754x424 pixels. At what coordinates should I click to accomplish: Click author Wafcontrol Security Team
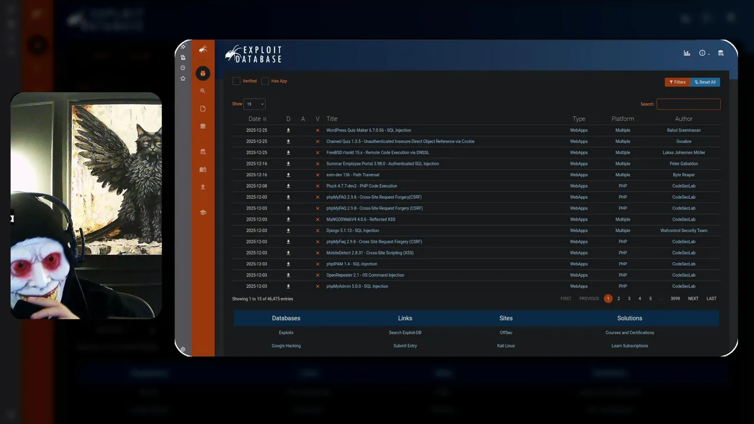pyautogui.click(x=684, y=231)
